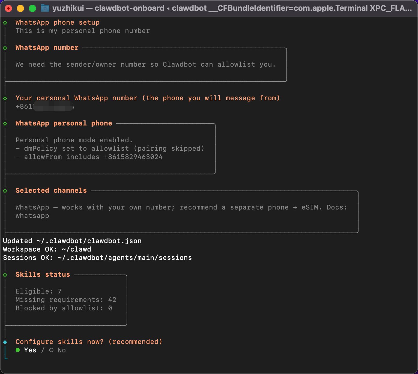Screen dimensions: 418x374
Task: Click the "Blocked by allowlist: 0" line
Action: tap(64, 308)
